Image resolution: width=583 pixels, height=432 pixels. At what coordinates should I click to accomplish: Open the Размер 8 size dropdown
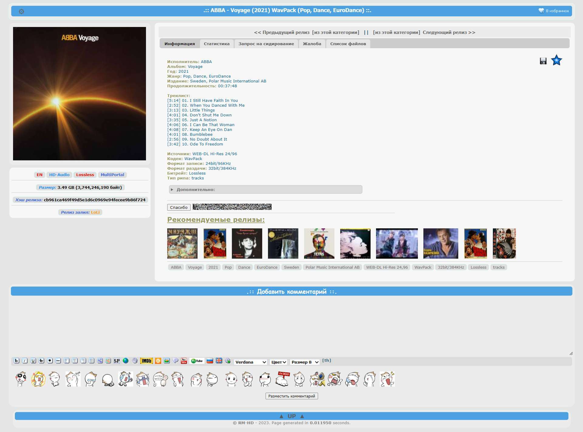pyautogui.click(x=305, y=362)
